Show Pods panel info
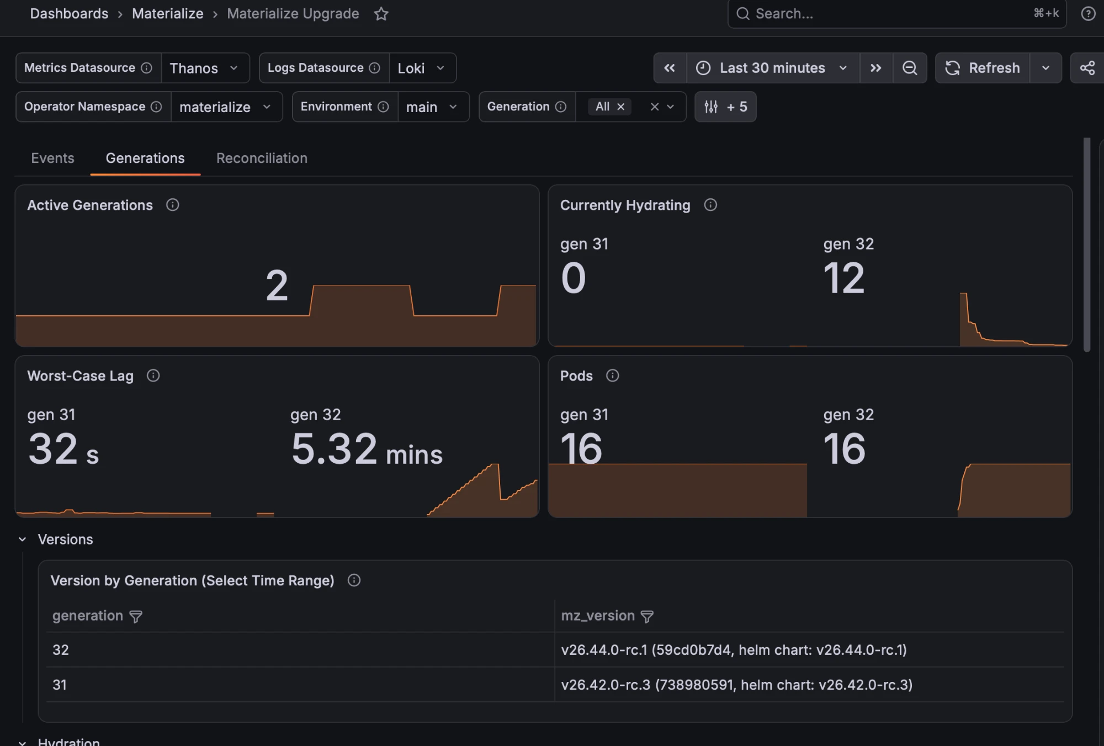Image resolution: width=1104 pixels, height=746 pixels. (x=612, y=375)
